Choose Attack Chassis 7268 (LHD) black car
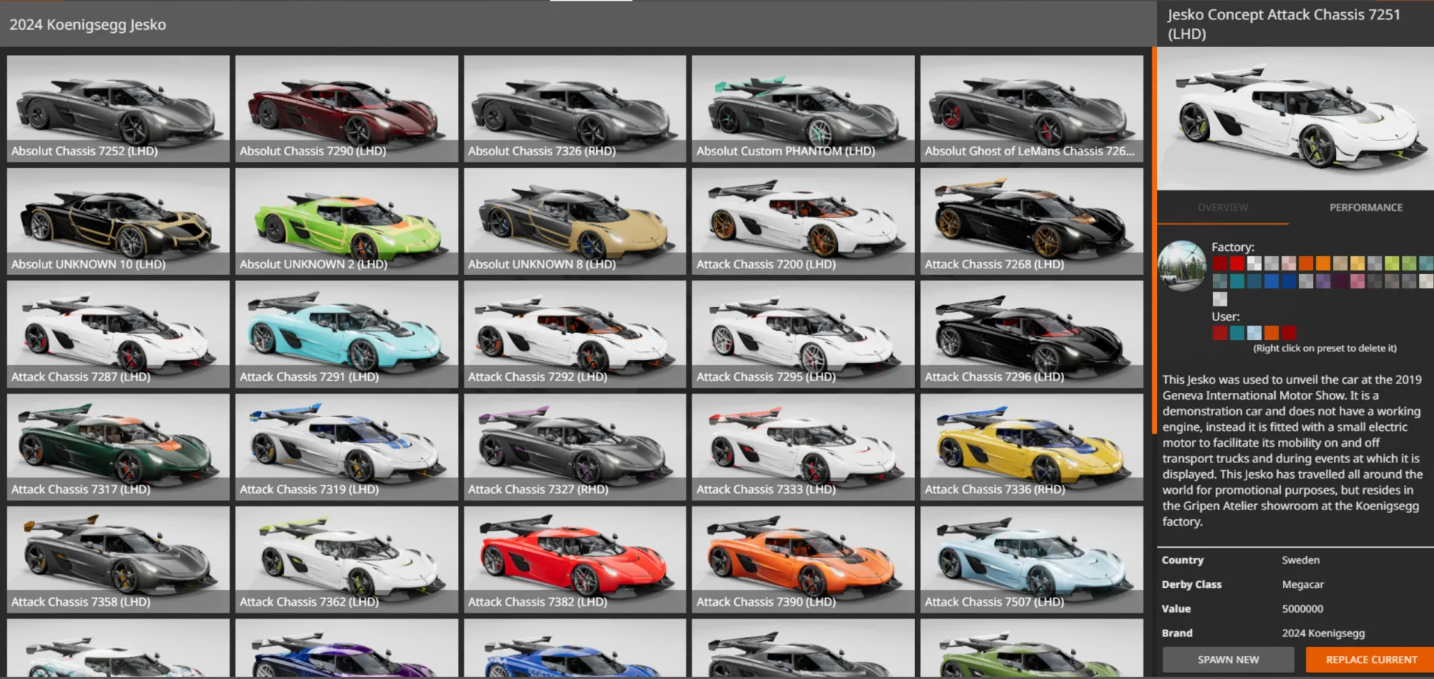The width and height of the screenshot is (1434, 679). point(1032,221)
